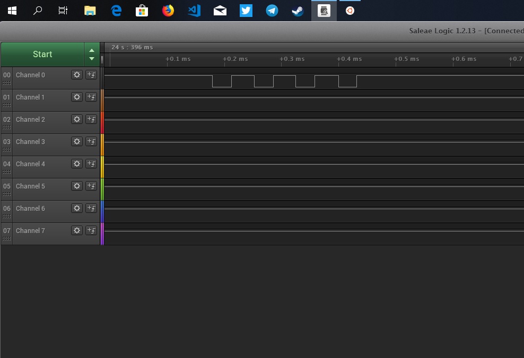Click channel number 07 label
The image size is (524, 358).
coord(7,230)
